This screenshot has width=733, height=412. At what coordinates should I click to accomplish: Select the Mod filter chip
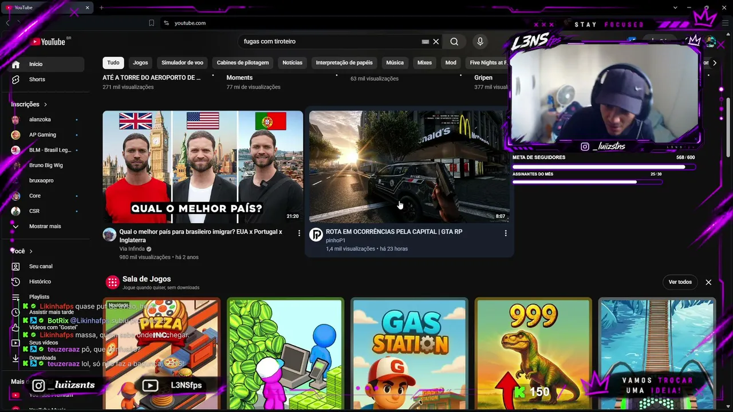(x=451, y=63)
